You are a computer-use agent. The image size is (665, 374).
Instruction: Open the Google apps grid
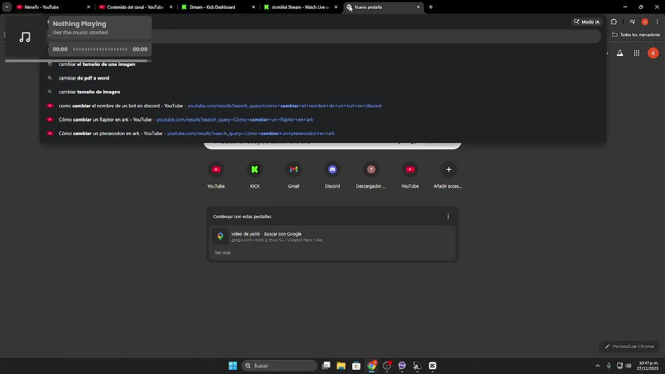(636, 53)
